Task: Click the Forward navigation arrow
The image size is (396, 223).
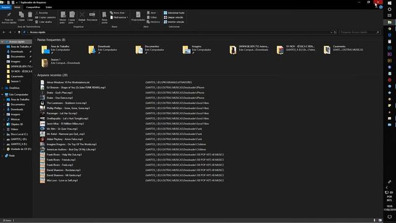Action: click(x=10, y=32)
